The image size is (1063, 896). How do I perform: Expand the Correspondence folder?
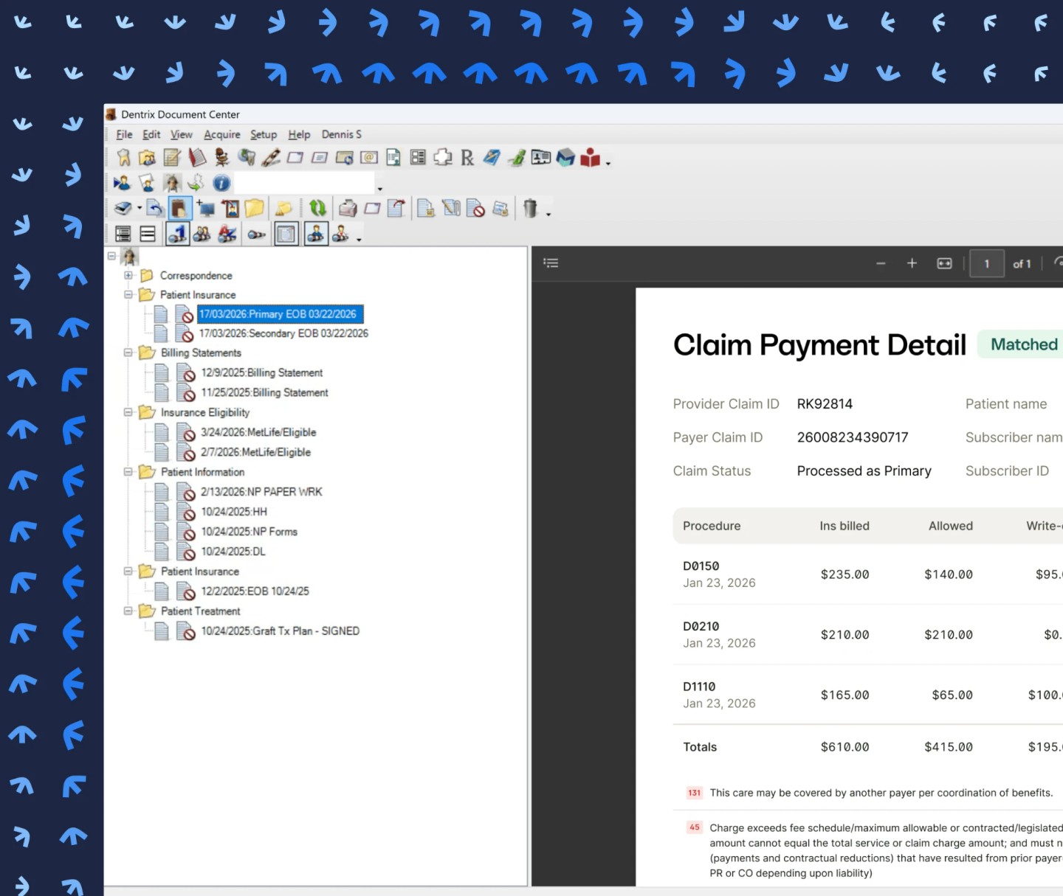pos(128,275)
